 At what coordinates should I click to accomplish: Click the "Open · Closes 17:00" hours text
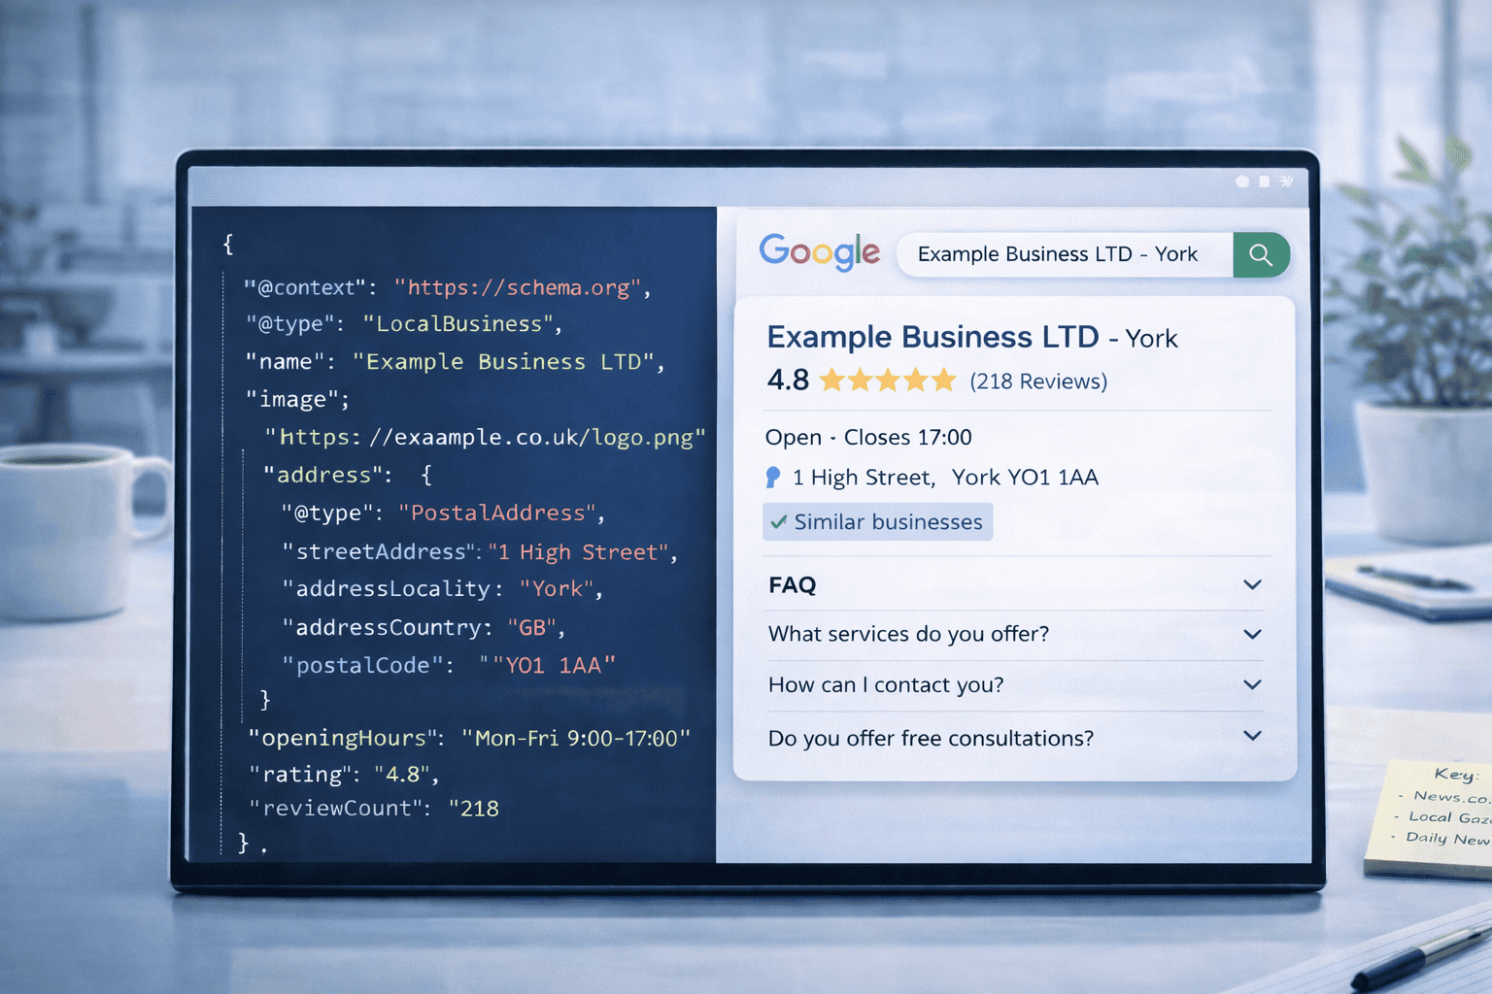pos(868,438)
